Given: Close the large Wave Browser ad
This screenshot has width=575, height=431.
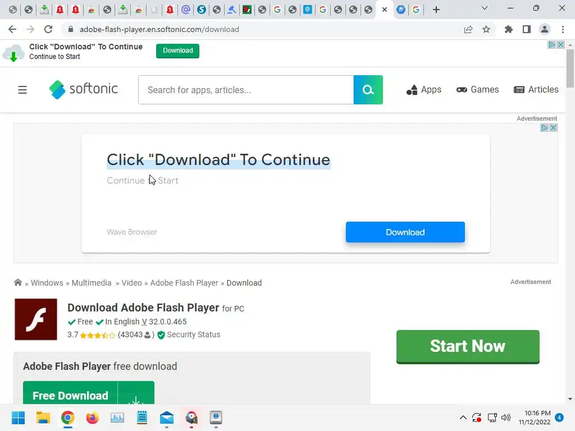Looking at the screenshot, I should coord(554,128).
